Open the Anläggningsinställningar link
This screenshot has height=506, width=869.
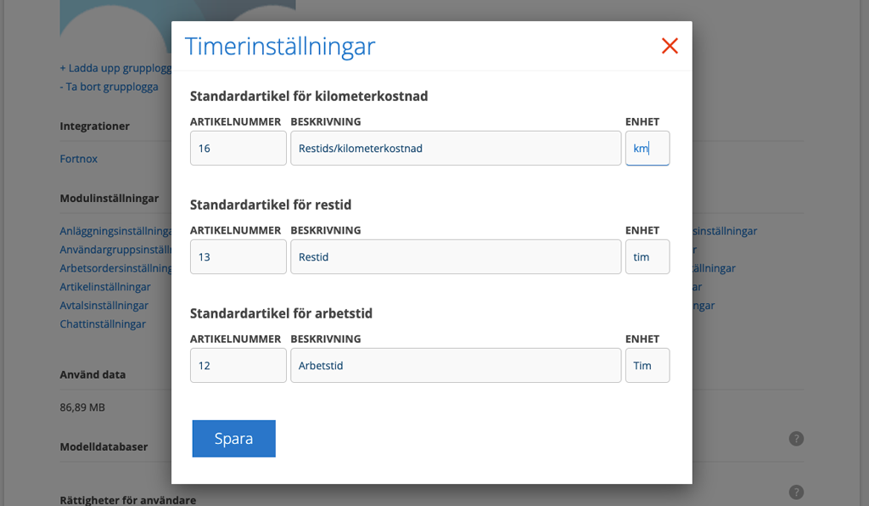[115, 231]
